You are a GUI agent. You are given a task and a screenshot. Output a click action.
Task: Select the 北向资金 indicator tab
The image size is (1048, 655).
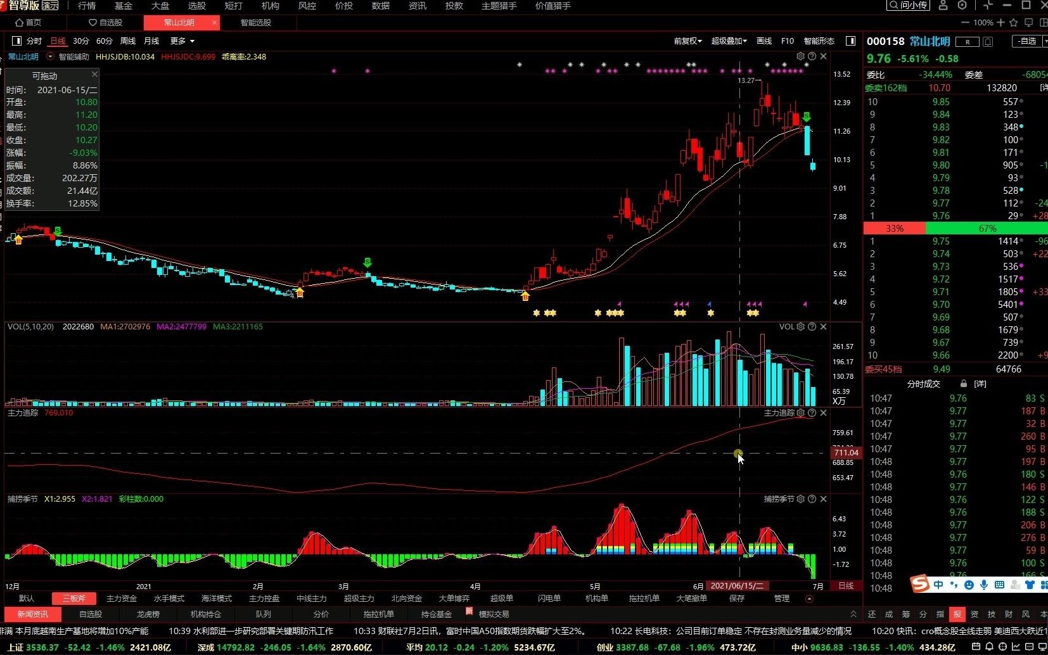click(x=407, y=599)
